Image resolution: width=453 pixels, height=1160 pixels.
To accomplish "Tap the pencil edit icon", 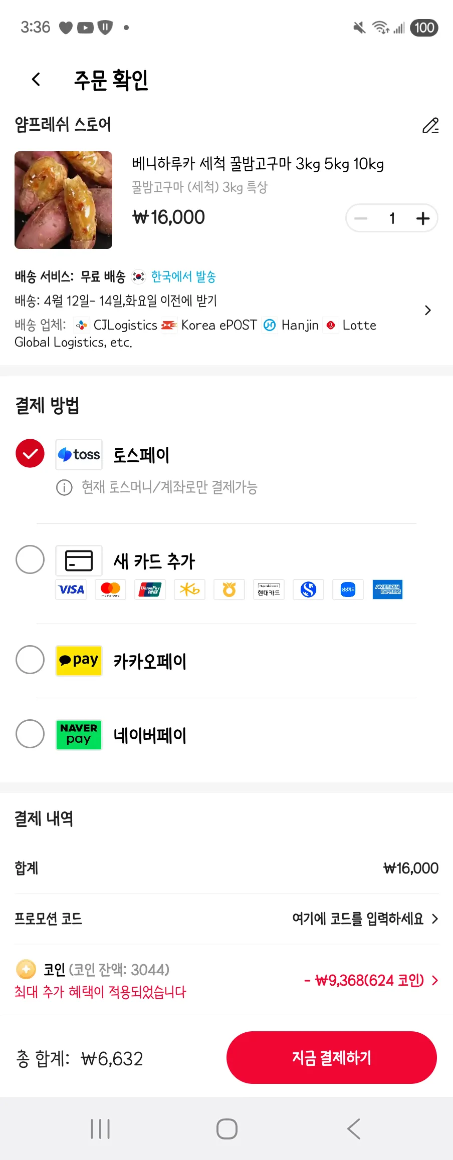I will point(430,125).
